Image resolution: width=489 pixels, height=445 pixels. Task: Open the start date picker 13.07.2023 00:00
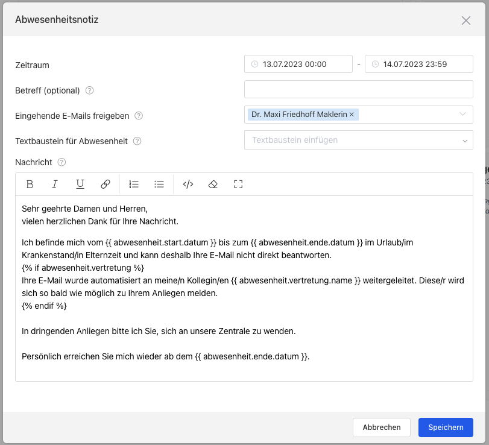(x=298, y=65)
